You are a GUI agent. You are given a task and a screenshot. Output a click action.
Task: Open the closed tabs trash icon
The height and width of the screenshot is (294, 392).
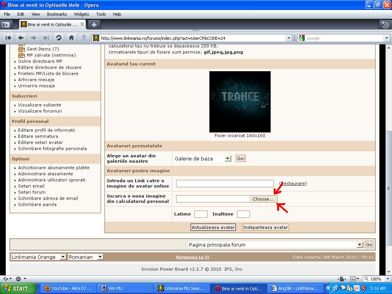pyautogui.click(x=385, y=25)
